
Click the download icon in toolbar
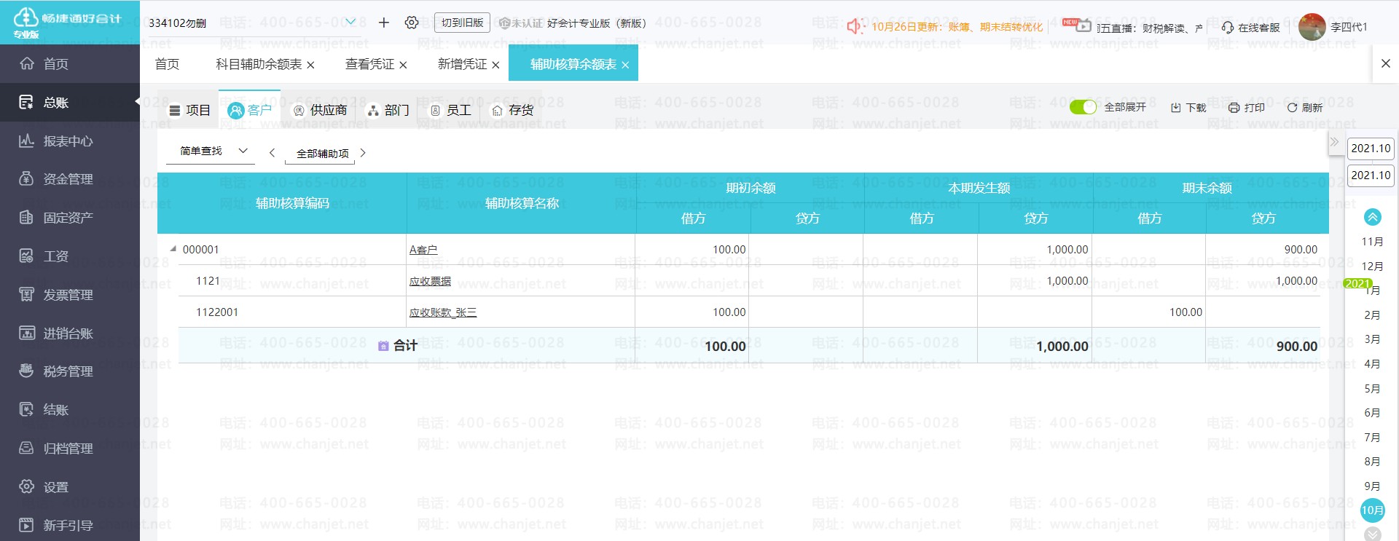point(1176,108)
